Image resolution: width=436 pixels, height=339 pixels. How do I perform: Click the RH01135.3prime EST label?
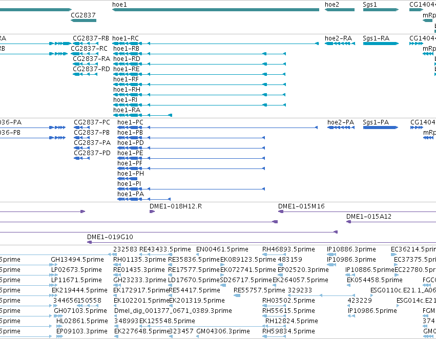[139, 260]
